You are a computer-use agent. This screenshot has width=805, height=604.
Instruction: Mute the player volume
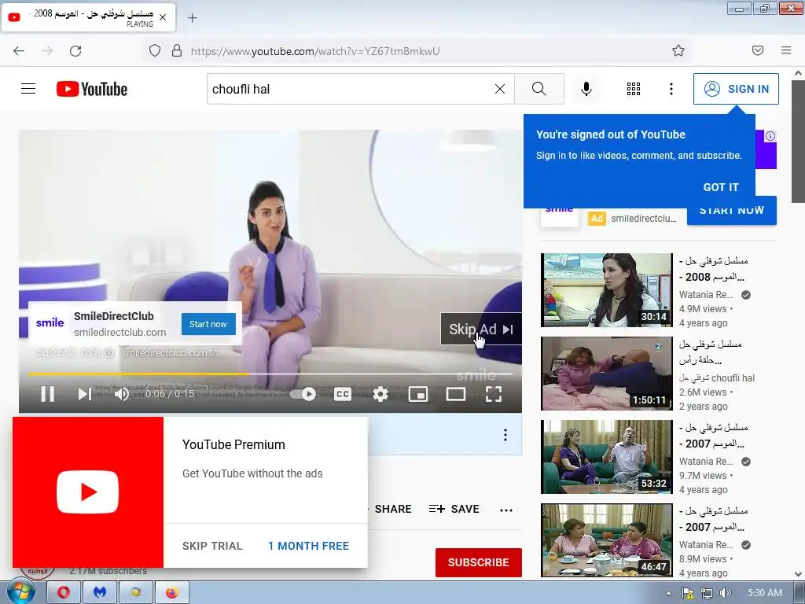click(x=122, y=395)
